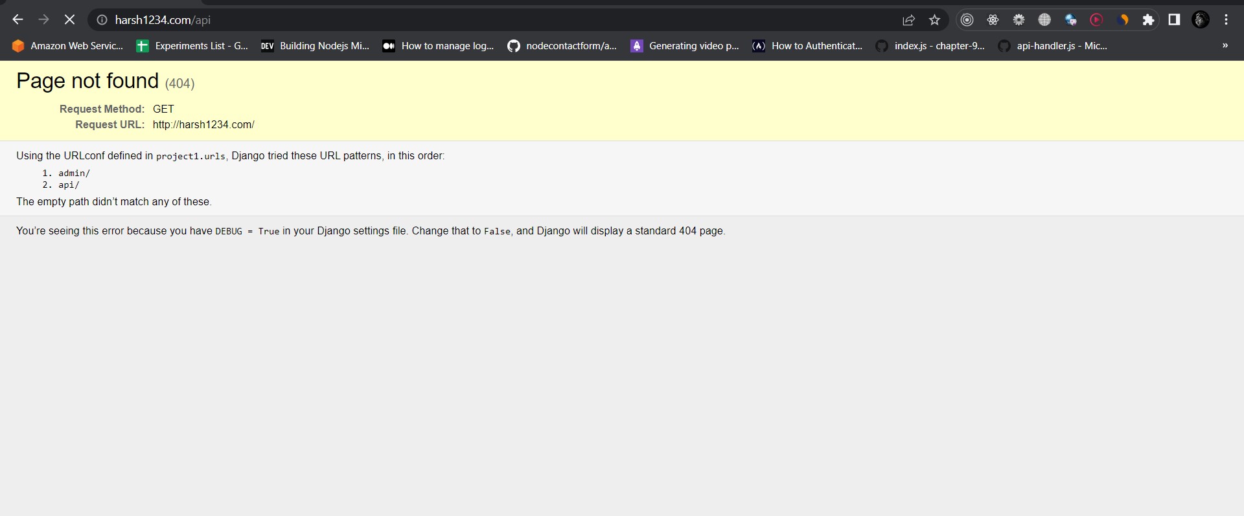Screen dimensions: 1244x516
Task: Click the browser back arrow
Action: pos(17,20)
